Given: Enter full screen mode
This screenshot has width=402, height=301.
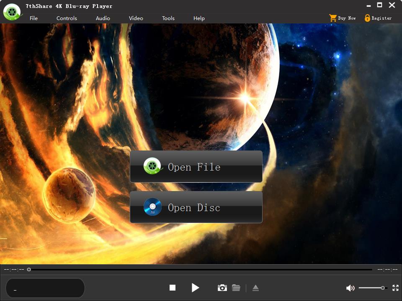Looking at the screenshot, I should (395, 288).
